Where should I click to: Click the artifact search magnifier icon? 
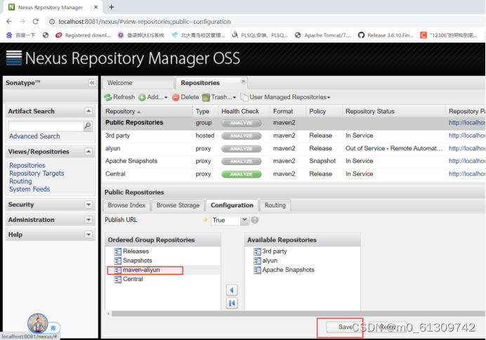click(x=88, y=126)
